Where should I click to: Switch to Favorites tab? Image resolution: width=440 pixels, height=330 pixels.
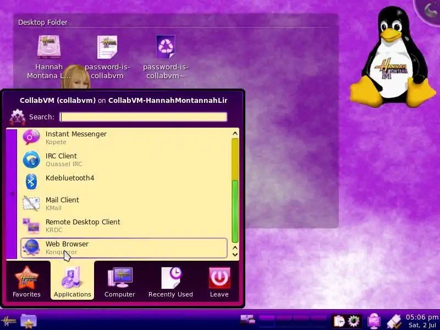26,282
